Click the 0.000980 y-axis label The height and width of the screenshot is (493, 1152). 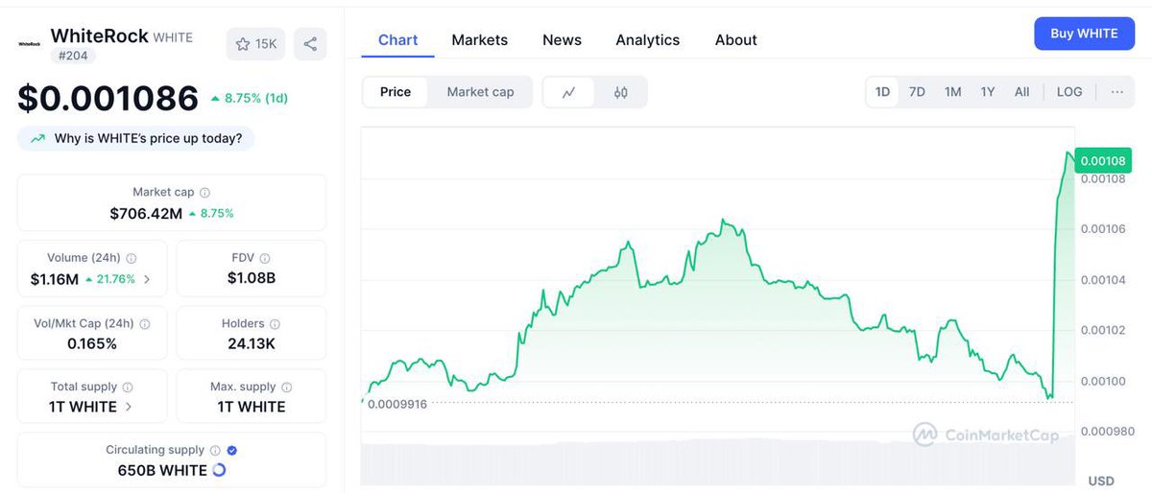1107,432
